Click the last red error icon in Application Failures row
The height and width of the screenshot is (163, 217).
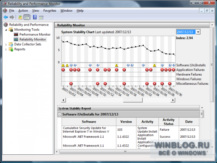pos(174,70)
